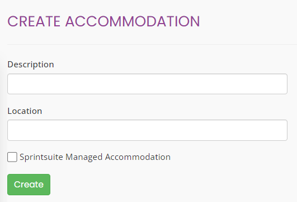Toggle the managed accommodation checkbox

12,157
